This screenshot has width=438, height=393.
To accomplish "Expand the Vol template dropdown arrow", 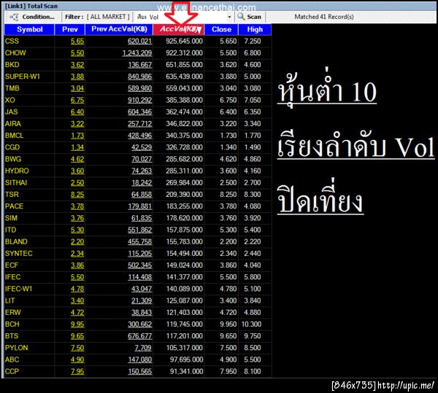I will point(229,17).
